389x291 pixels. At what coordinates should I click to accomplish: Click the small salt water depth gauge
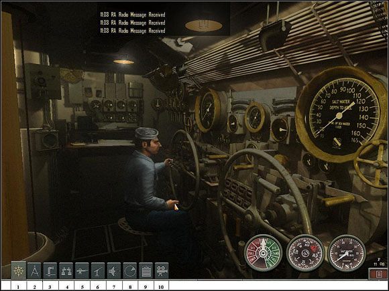pos(347,253)
